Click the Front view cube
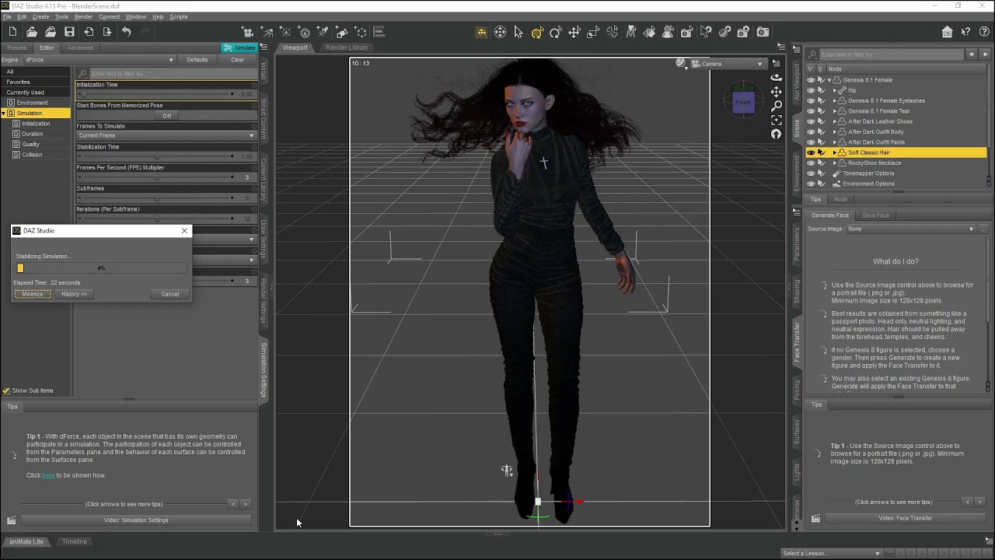 pos(743,102)
